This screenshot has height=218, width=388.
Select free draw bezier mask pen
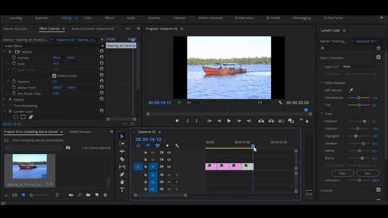[x=31, y=117]
